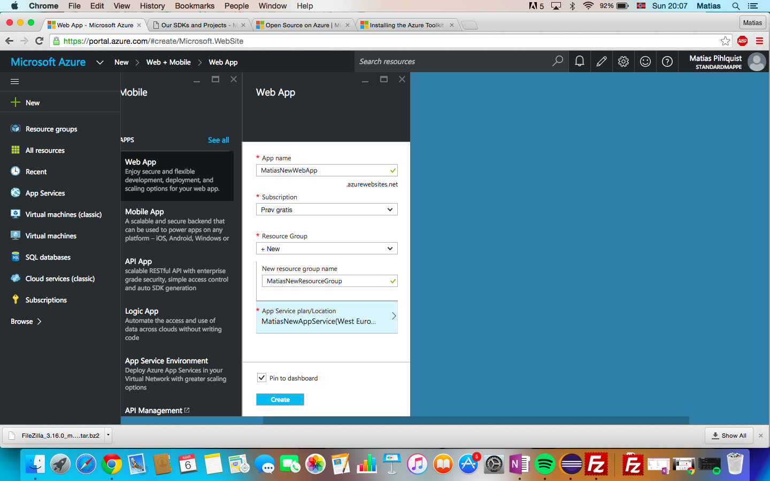Click the pencil edit dashboard icon
This screenshot has width=770, height=481.
[x=602, y=61]
